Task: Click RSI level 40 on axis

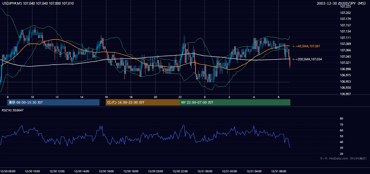Action: [x=341, y=142]
